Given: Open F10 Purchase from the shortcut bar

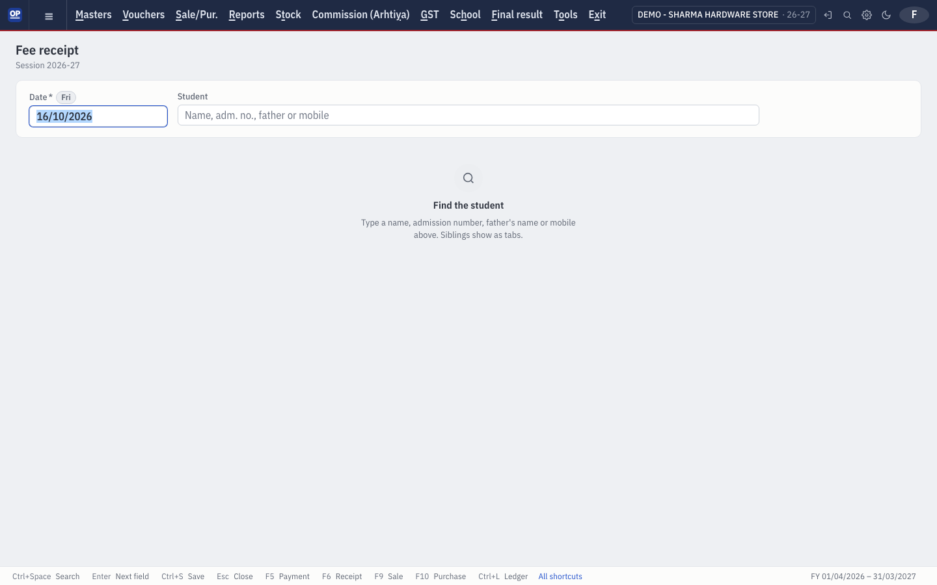Looking at the screenshot, I should click(x=441, y=577).
